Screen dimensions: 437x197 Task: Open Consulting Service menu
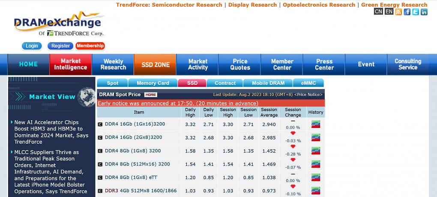pos(408,64)
